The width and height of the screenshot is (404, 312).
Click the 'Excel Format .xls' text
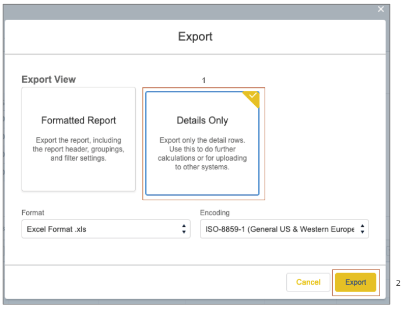[57, 229]
